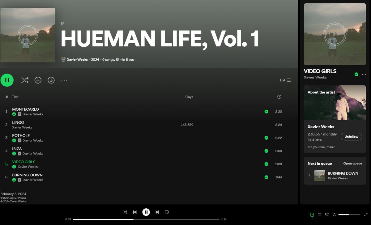
Task: Open more options in Now Playing panel
Action: (x=364, y=74)
